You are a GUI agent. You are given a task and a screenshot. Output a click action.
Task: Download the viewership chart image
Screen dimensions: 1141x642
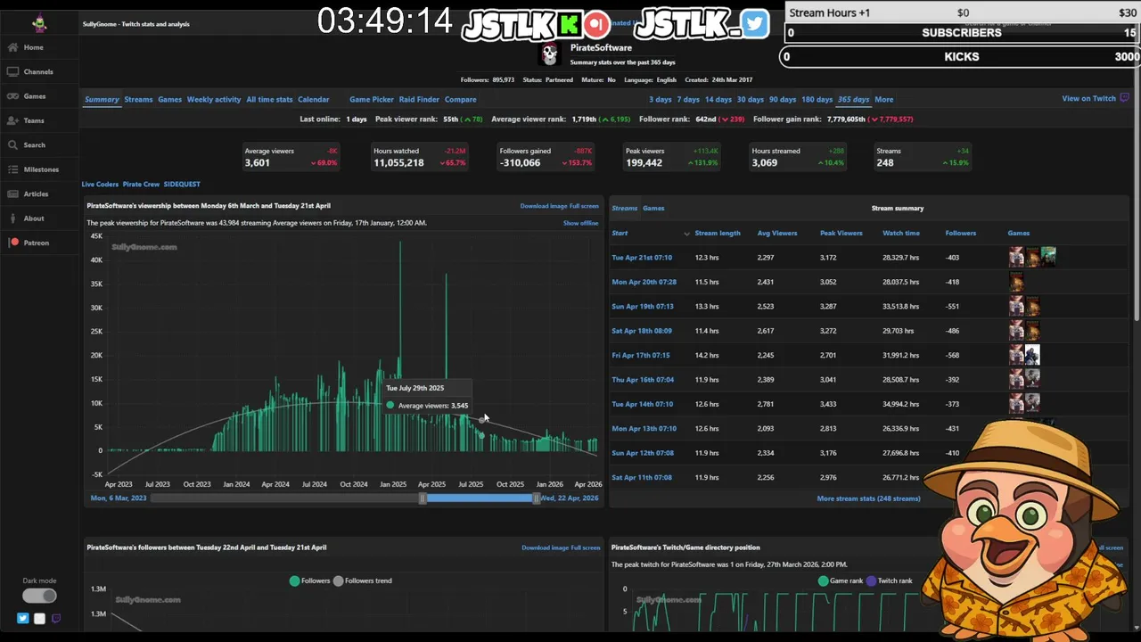click(544, 206)
